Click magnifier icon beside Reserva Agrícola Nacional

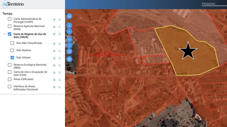tap(60, 27)
